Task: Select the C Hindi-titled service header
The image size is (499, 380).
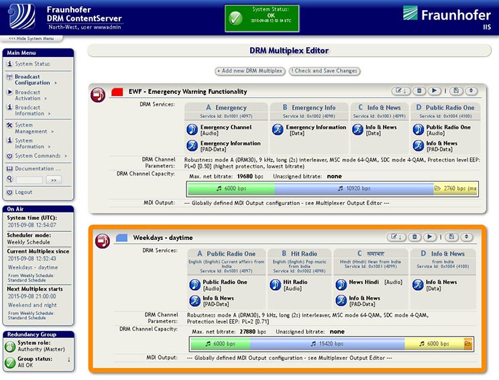Action: point(371,261)
